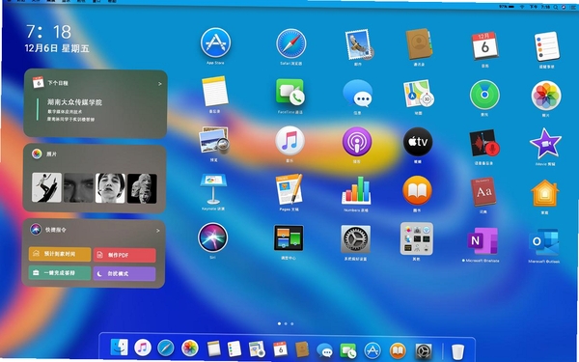579x362 pixels.
Task: Open System Preferences in the app grid
Action: [x=355, y=239]
